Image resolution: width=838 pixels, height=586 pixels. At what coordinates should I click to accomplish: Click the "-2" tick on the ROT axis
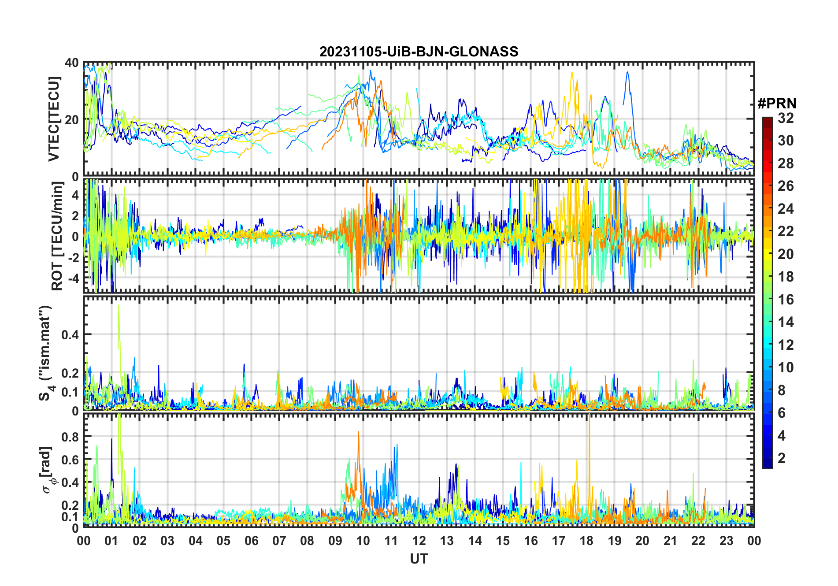[x=74, y=257]
